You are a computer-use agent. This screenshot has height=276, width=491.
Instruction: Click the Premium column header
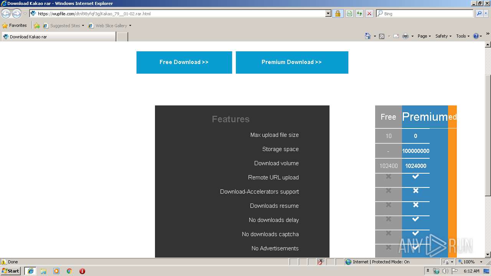(425, 117)
